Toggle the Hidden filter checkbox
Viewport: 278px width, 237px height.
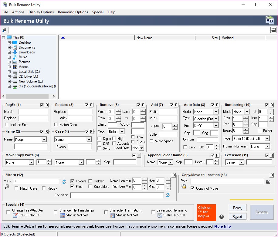[90, 181]
